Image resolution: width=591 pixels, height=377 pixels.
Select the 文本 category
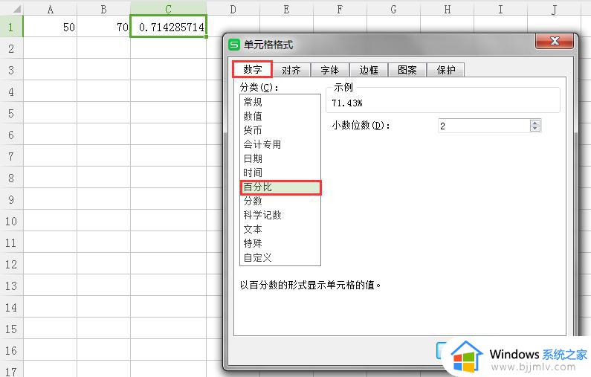tap(280, 229)
